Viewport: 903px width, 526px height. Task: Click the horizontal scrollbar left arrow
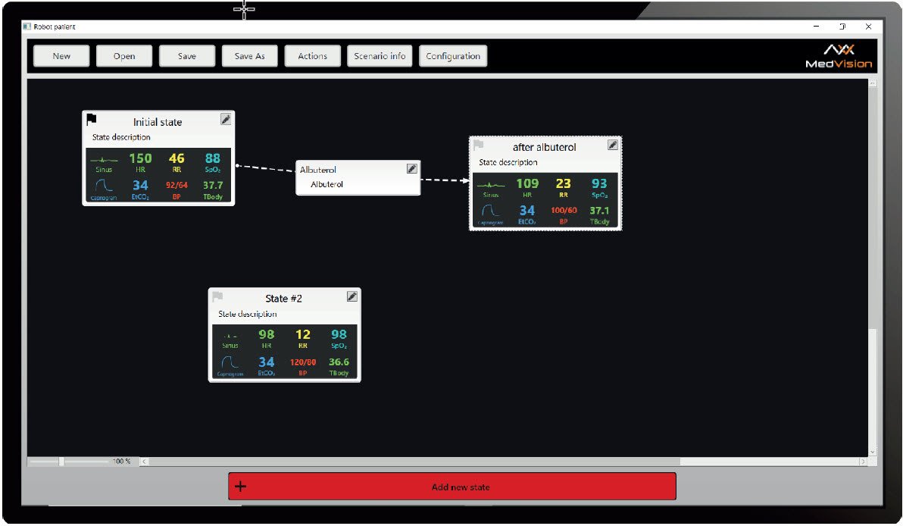click(x=144, y=461)
